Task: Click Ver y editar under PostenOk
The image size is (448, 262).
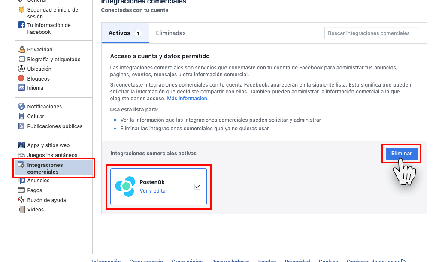Action: pos(154,191)
